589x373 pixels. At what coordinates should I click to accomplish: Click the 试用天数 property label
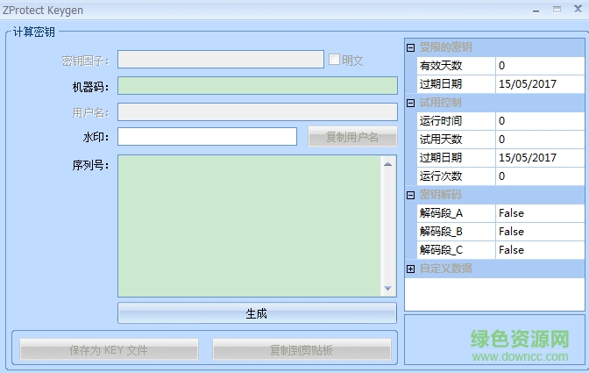pos(441,140)
